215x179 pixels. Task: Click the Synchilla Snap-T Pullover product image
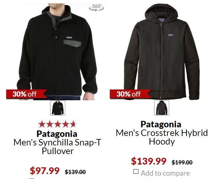point(58,52)
